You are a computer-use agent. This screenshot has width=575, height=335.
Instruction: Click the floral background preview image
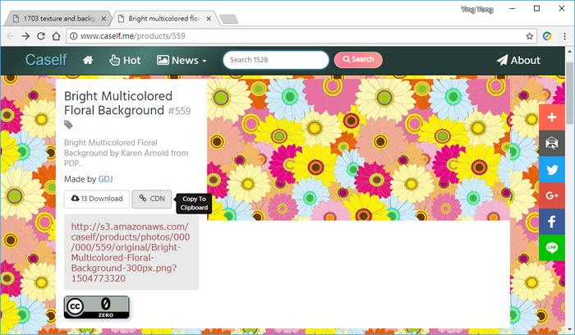point(358,149)
